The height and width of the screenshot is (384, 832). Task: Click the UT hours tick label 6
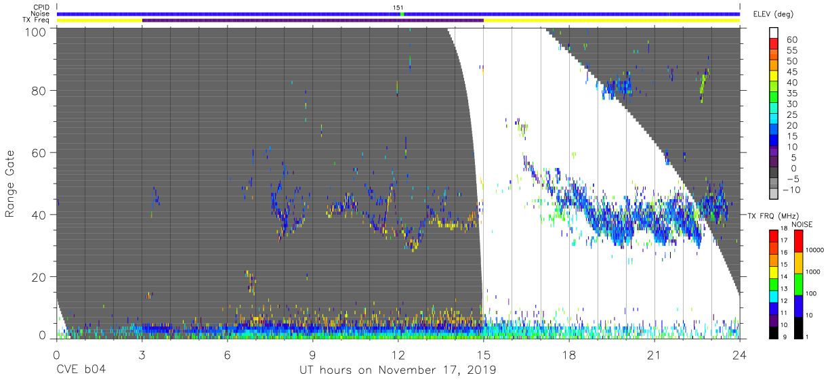click(227, 355)
